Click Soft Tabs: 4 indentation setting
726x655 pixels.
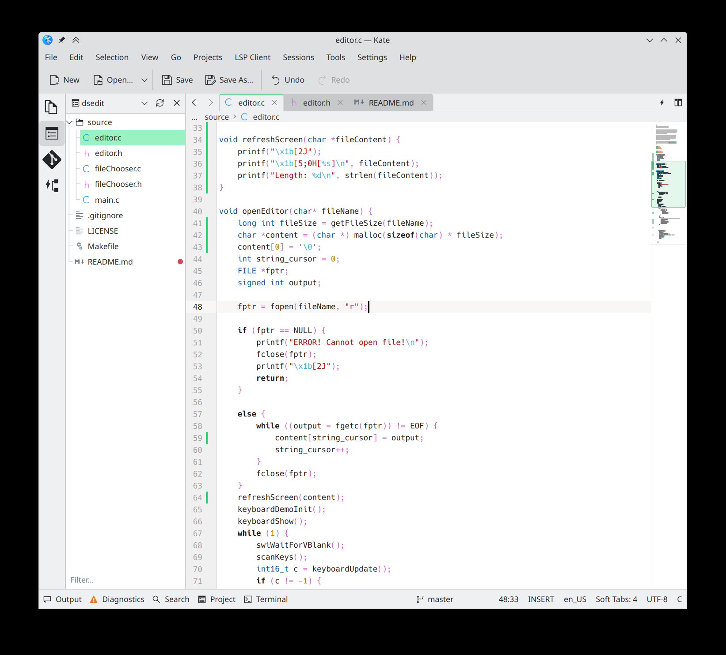coord(616,599)
